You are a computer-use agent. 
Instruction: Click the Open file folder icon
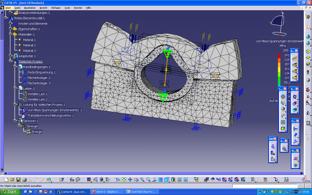tap(12, 180)
